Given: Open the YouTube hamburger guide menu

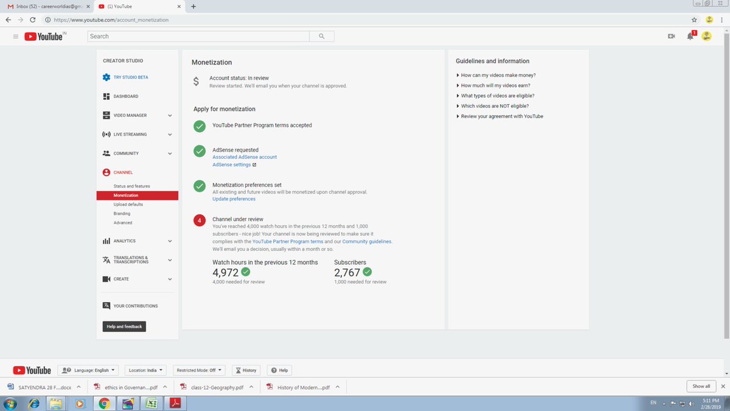Looking at the screenshot, I should [15, 37].
